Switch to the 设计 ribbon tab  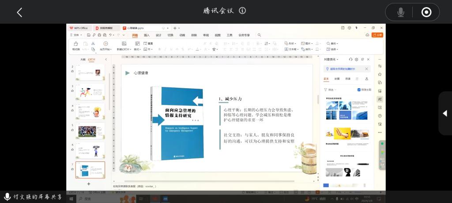158,35
